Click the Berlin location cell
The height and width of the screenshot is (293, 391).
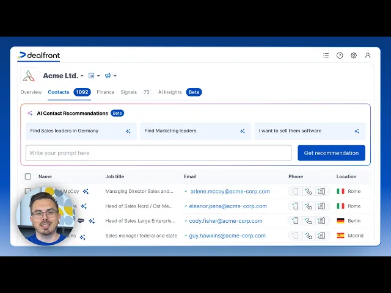tap(349, 221)
